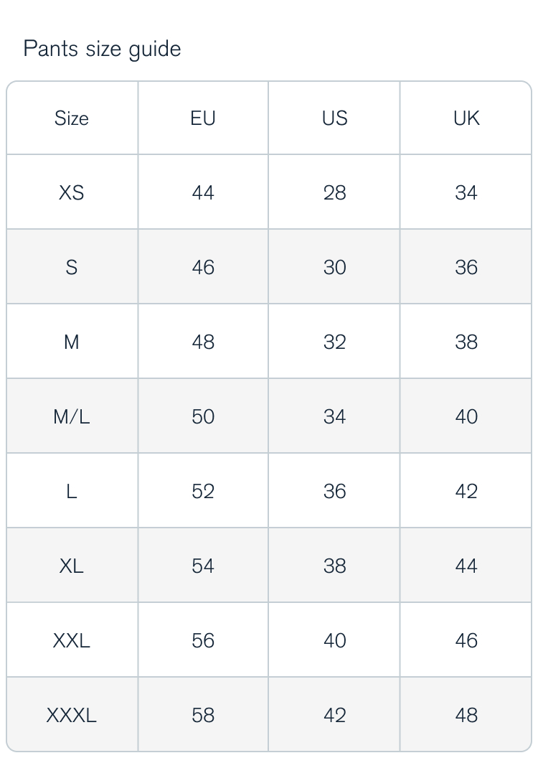
Task: Click the L size row label
Action: point(72,491)
